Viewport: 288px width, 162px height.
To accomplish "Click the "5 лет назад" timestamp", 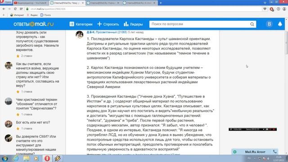I will click(136, 32).
